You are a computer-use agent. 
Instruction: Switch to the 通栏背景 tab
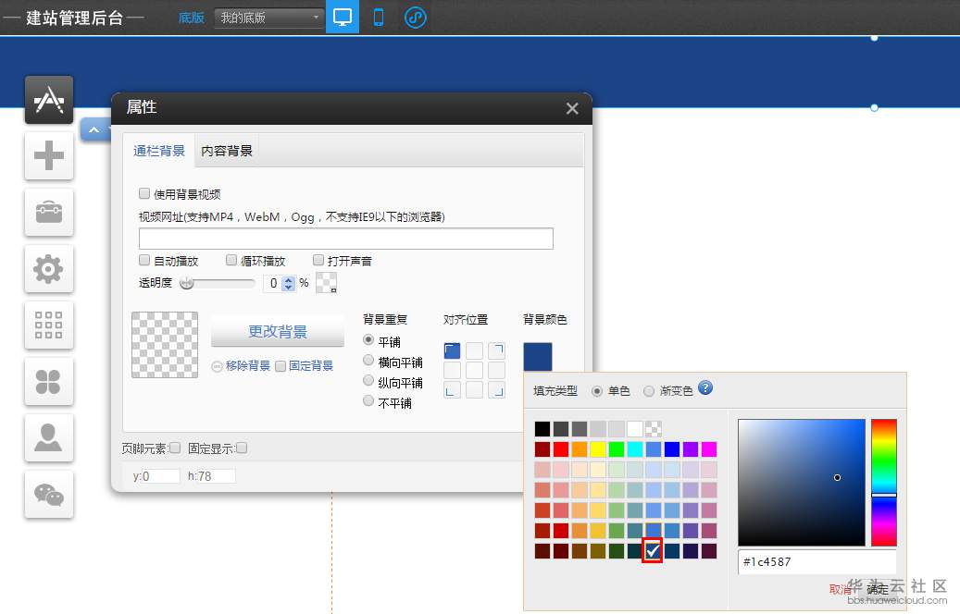tap(157, 149)
